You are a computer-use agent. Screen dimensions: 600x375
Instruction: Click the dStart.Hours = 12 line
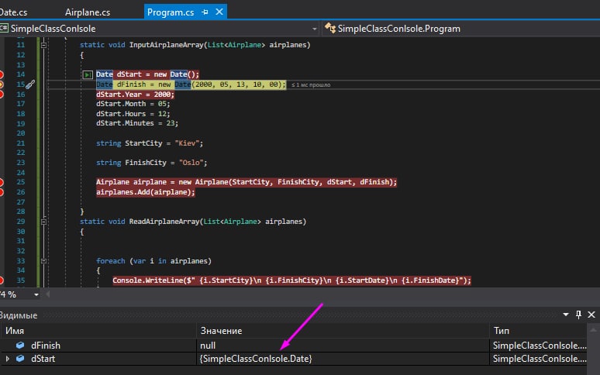pyautogui.click(x=133, y=114)
